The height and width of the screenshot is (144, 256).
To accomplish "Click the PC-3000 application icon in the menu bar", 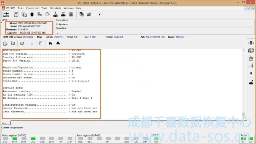I will [3, 8].
